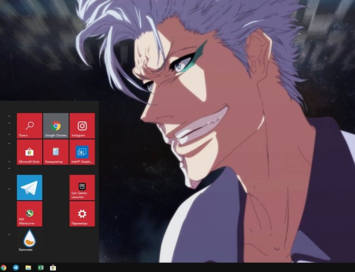Viewport: 355px width, 272px height.
Task: Open Excel from the taskbar
Action: pos(40,267)
